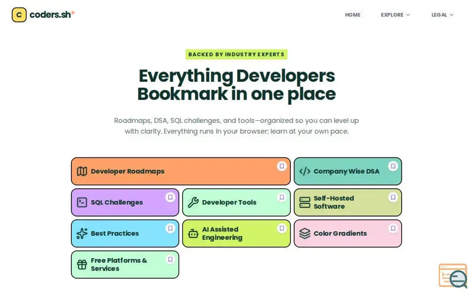The width and height of the screenshot is (473, 296).
Task: Open the Self-Hosted Software card
Action: (x=348, y=202)
